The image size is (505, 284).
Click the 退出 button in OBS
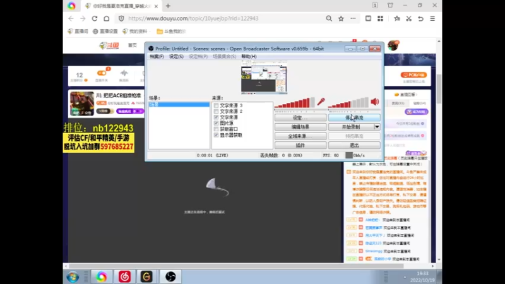point(354,146)
